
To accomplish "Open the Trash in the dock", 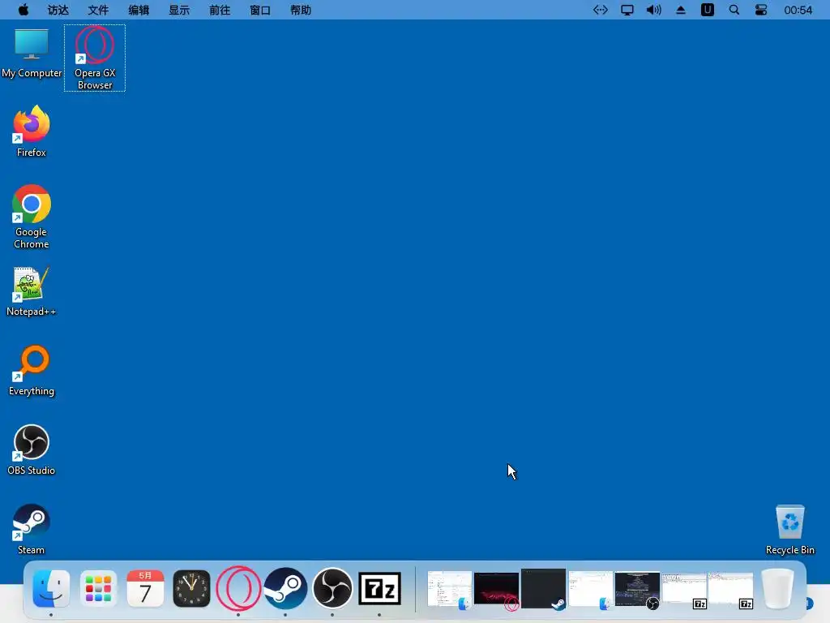I will [x=777, y=589].
